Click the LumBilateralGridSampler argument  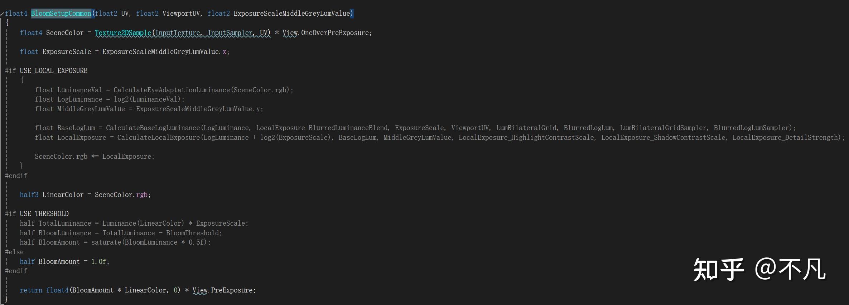pos(663,128)
